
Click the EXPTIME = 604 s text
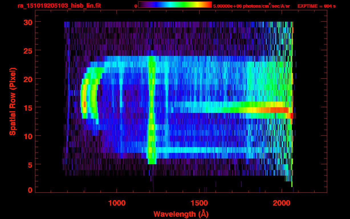click(x=316, y=6)
